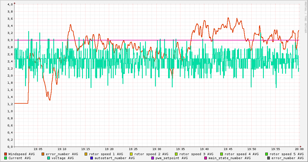Click the 19:05 time axis label

coord(38,149)
